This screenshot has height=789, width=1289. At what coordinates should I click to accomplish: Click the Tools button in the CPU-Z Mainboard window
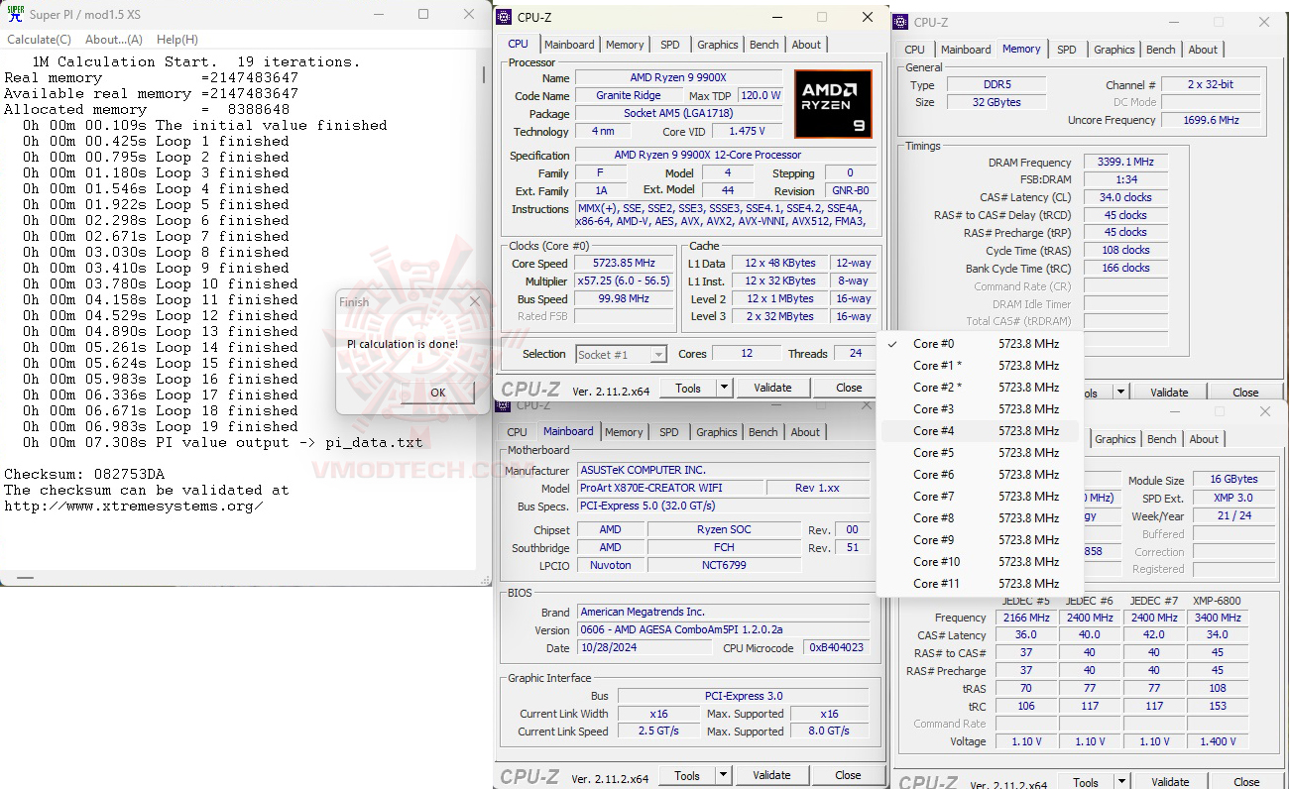[x=687, y=776]
